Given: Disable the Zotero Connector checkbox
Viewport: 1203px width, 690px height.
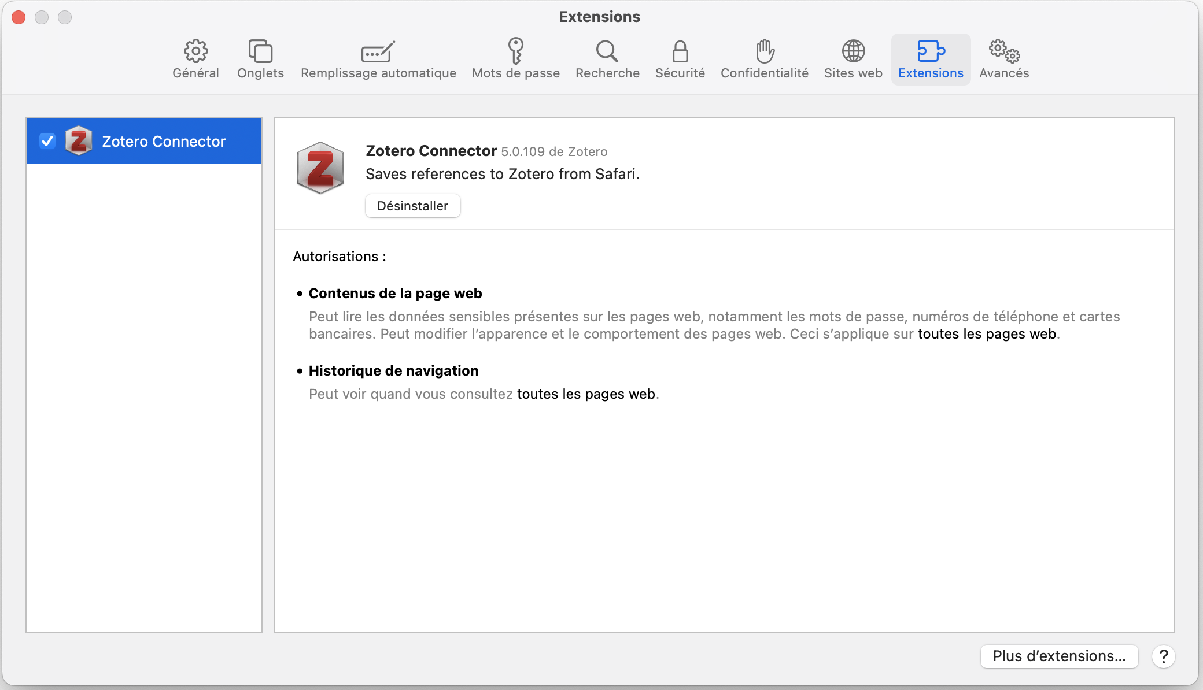Looking at the screenshot, I should (x=47, y=141).
